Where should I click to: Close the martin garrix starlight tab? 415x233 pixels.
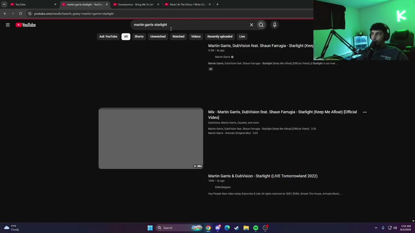[x=107, y=5]
